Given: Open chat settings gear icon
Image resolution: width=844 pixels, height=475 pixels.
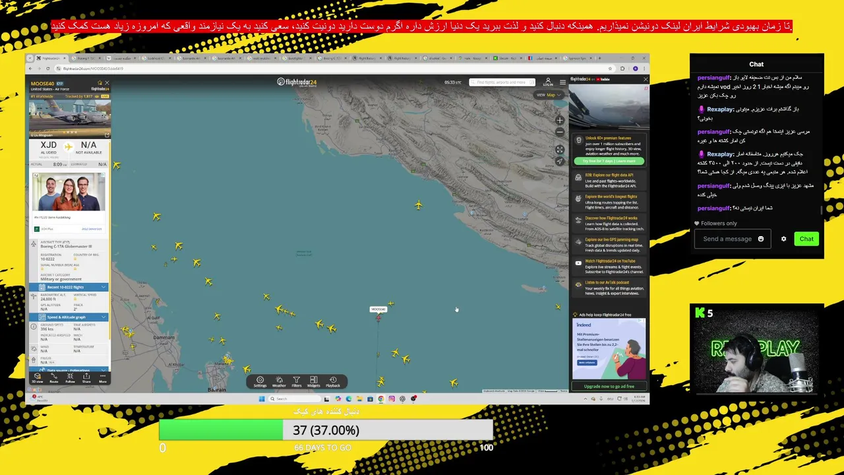Looking at the screenshot, I should pos(783,239).
